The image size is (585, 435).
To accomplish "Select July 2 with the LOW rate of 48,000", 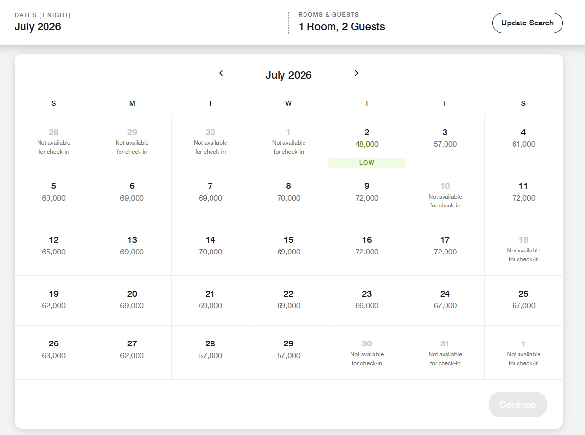I will [367, 142].
